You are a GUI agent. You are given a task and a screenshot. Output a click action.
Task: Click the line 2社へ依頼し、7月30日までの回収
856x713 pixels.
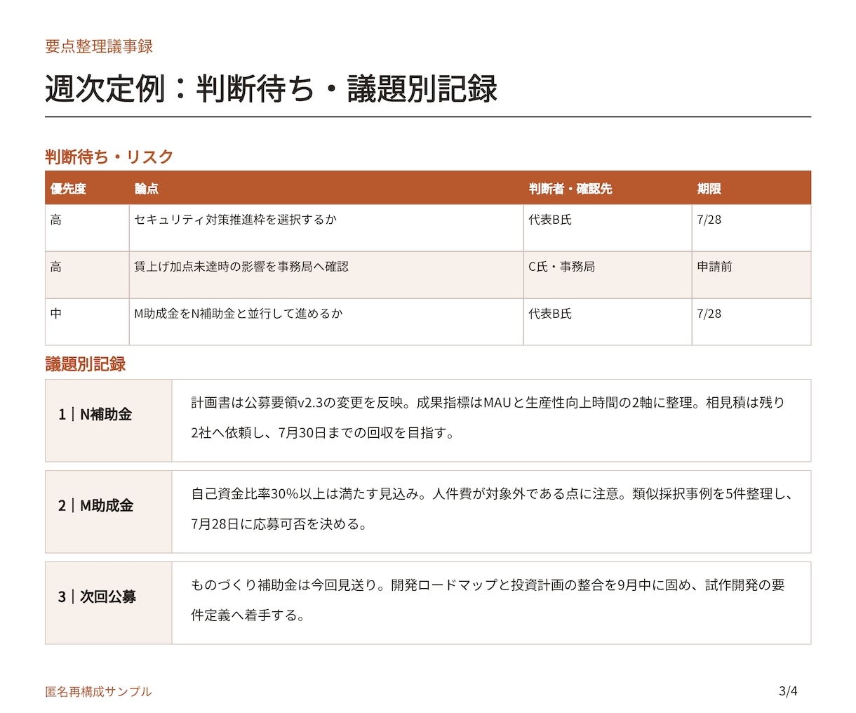click(323, 433)
